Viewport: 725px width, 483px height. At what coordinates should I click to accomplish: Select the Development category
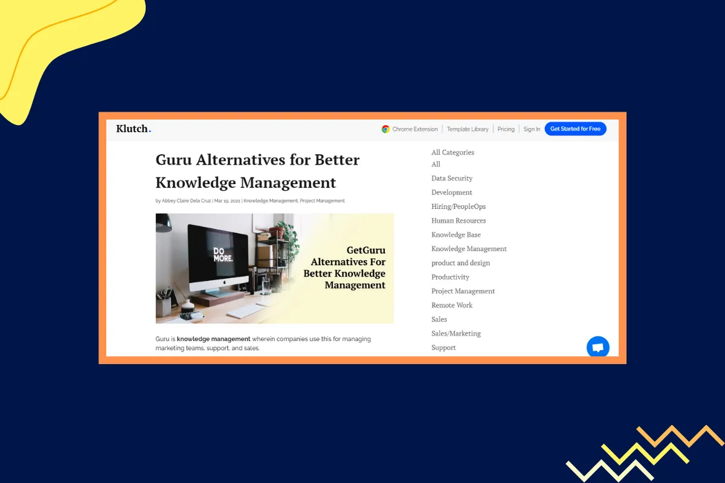click(x=452, y=193)
